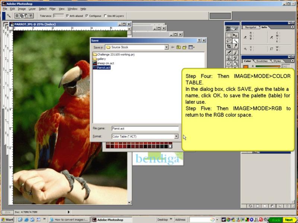
Task: Select the sheep cm.act file
Action: [104, 63]
